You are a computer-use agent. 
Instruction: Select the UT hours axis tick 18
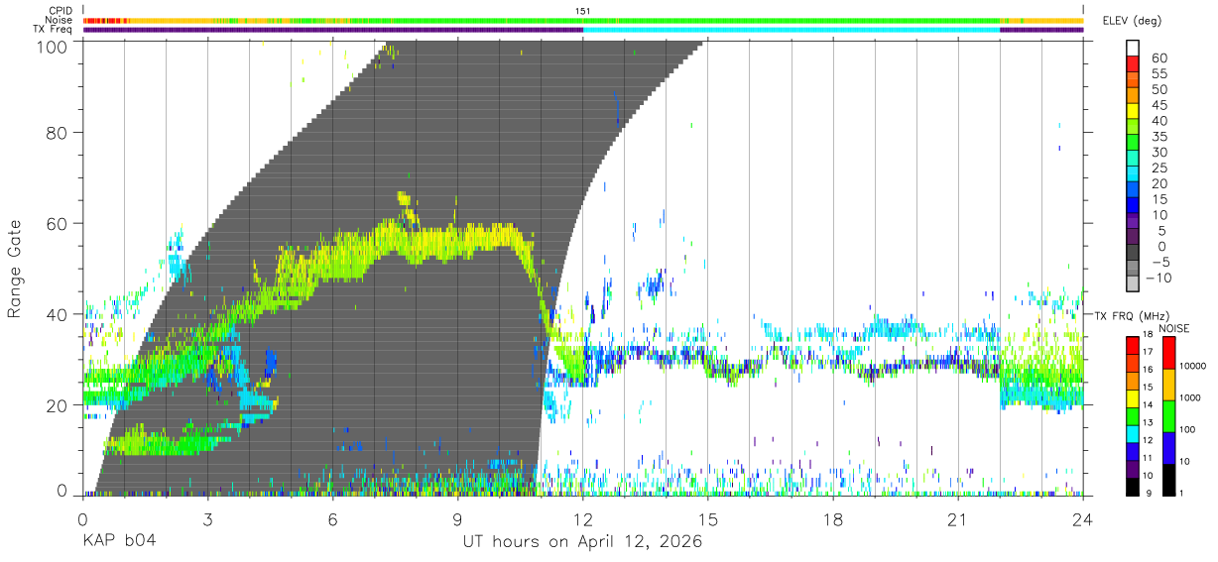pos(833,519)
